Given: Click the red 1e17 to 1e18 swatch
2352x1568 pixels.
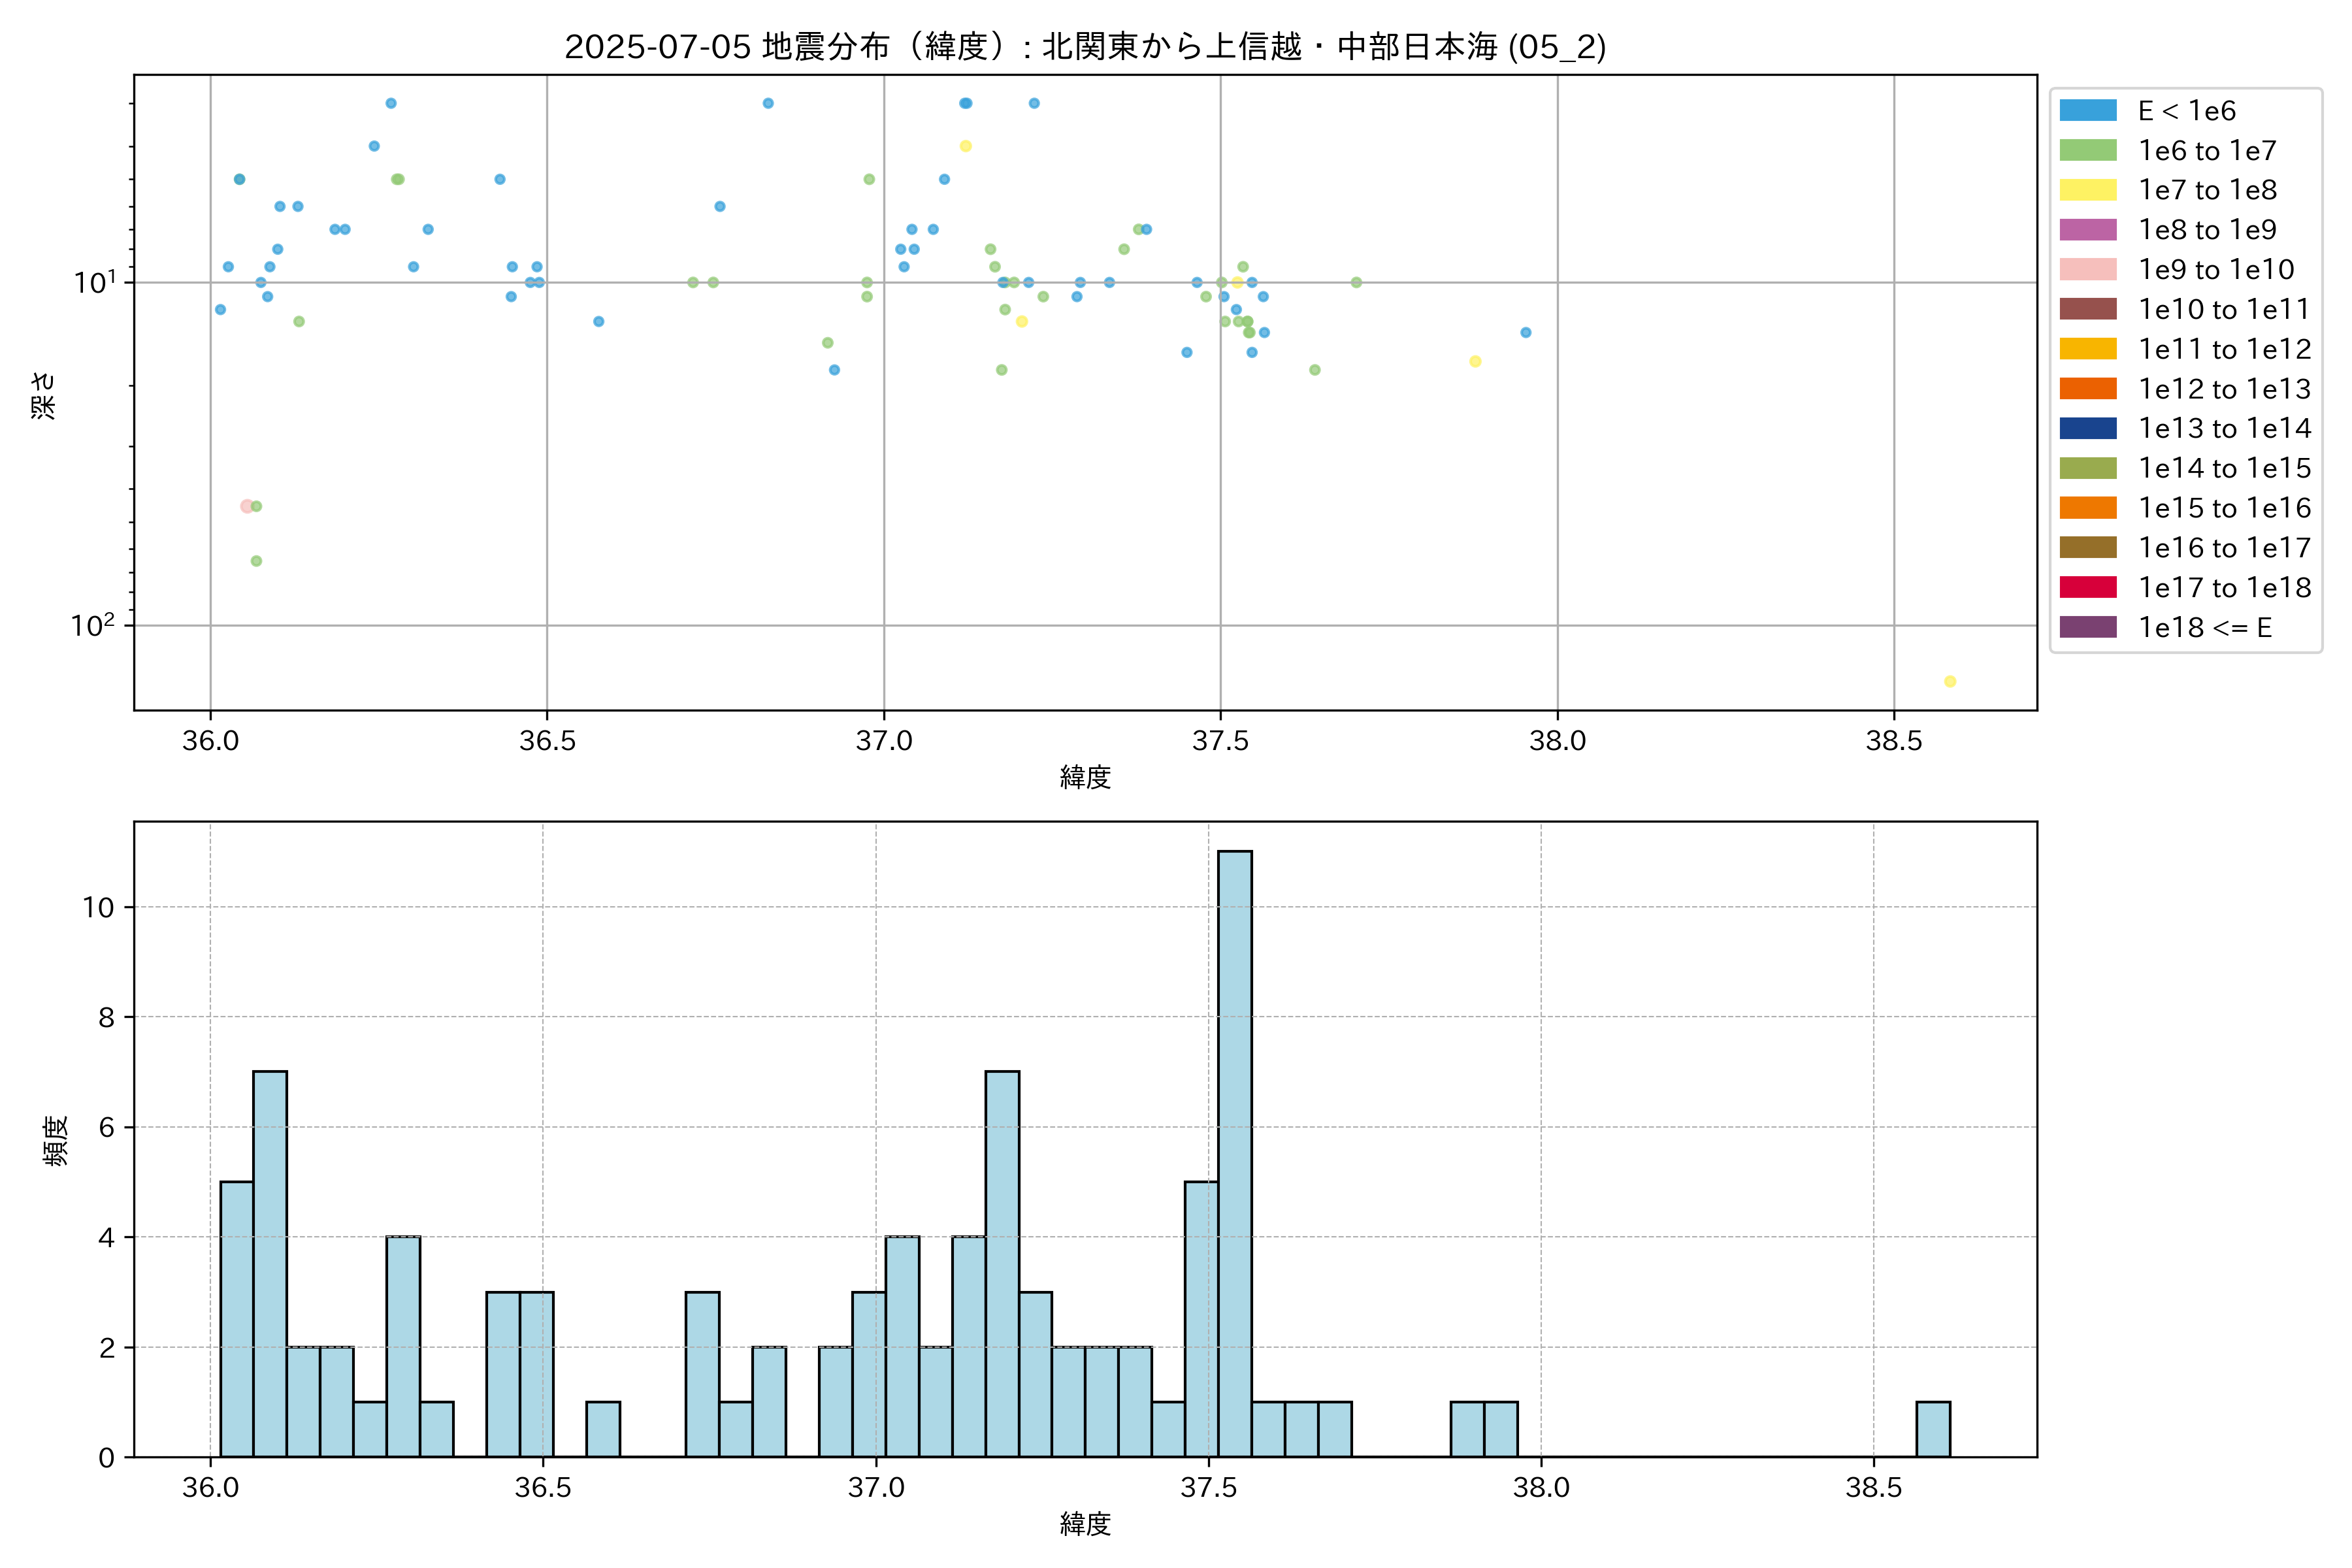Looking at the screenshot, I should pos(2087,588).
